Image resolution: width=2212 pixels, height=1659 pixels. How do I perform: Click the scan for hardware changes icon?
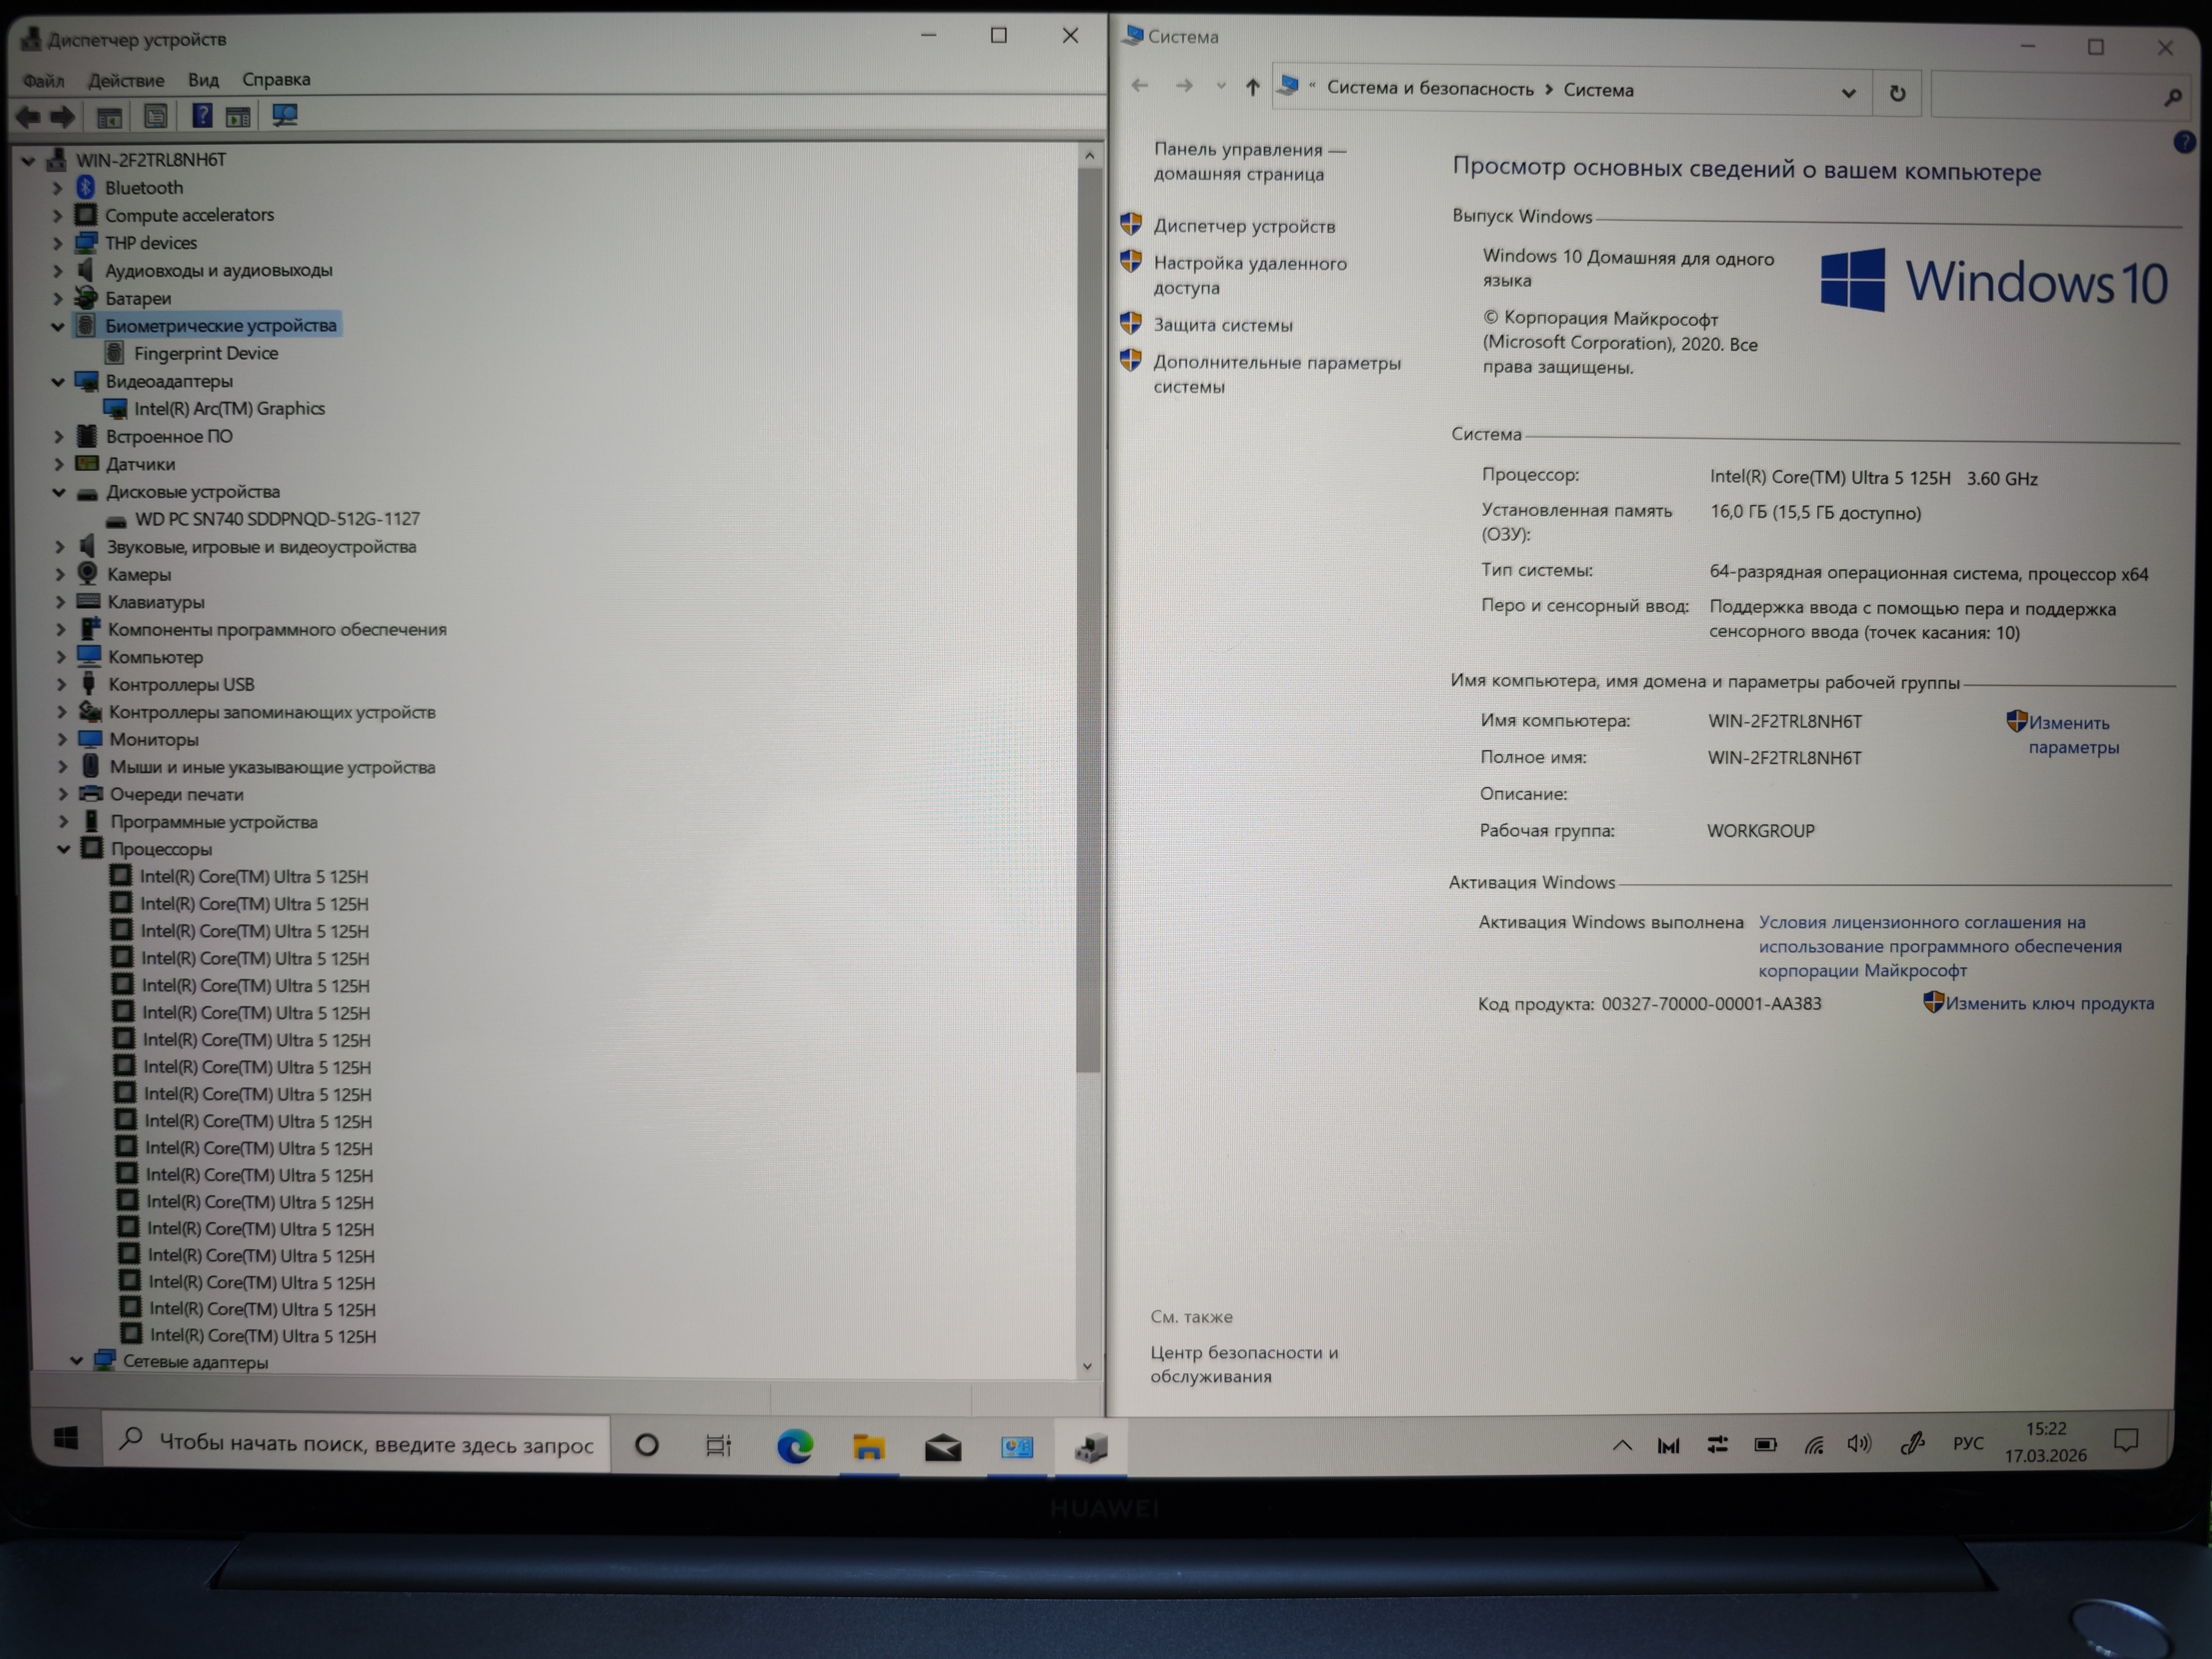[x=285, y=116]
